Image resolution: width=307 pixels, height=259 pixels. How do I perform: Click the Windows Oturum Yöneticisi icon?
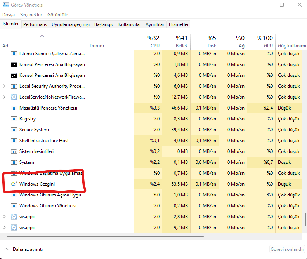tap(14, 206)
